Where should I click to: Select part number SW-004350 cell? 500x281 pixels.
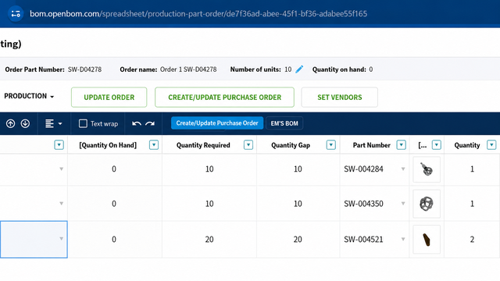point(375,204)
